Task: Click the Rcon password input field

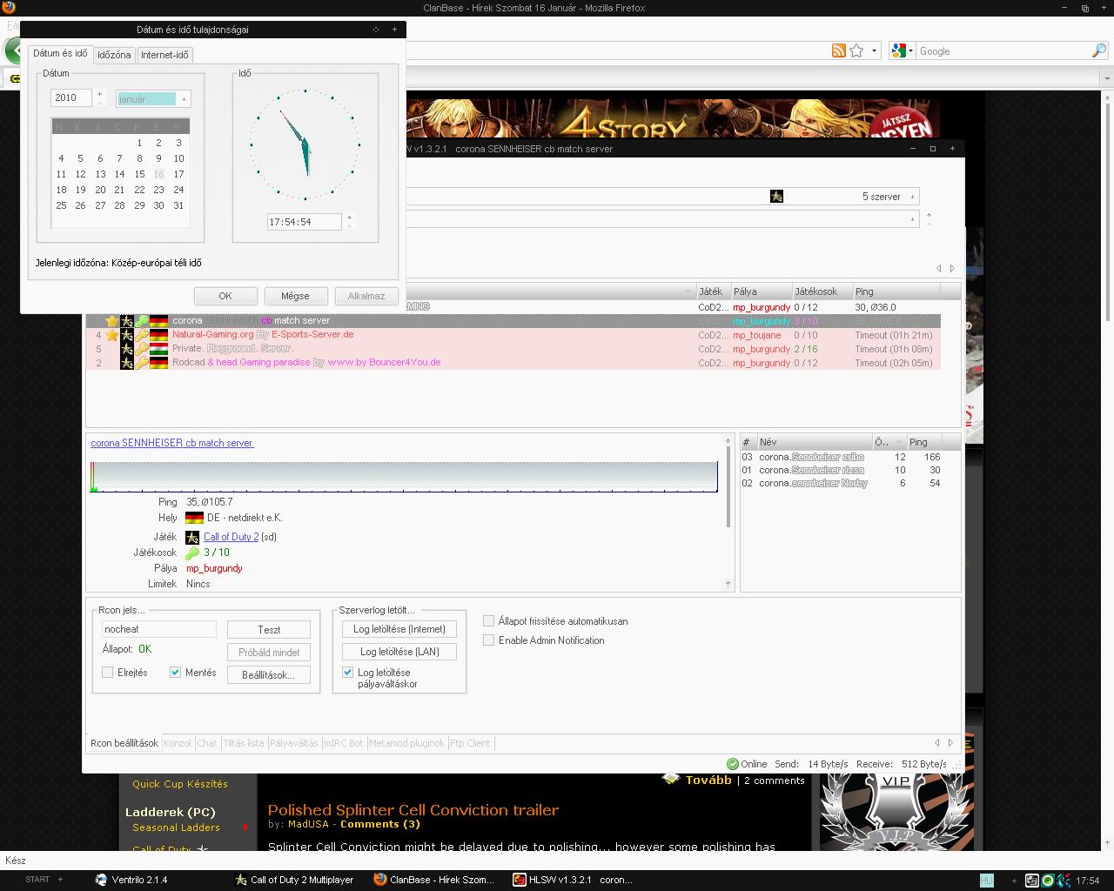Action: pos(158,629)
